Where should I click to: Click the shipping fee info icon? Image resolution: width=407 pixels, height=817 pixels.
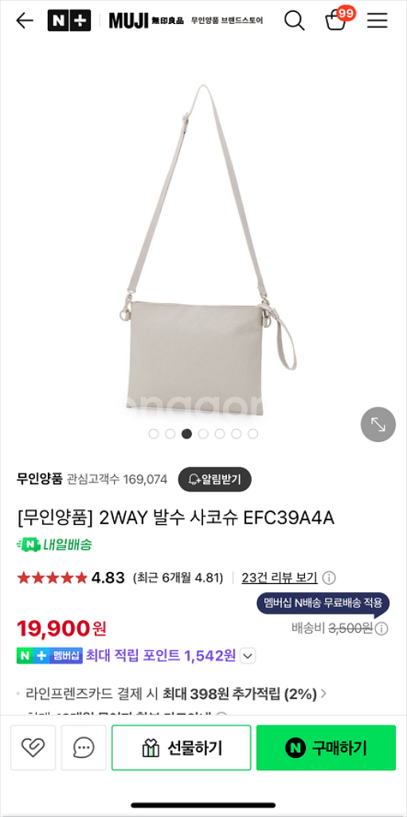point(382,629)
